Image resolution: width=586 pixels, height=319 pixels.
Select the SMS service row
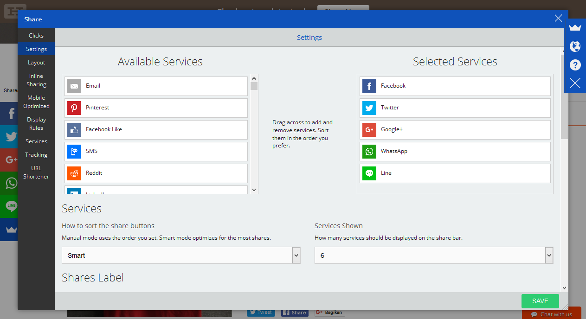click(156, 152)
